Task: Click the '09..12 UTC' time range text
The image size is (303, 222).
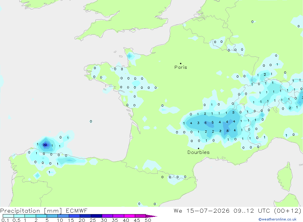Action: click(x=251, y=210)
